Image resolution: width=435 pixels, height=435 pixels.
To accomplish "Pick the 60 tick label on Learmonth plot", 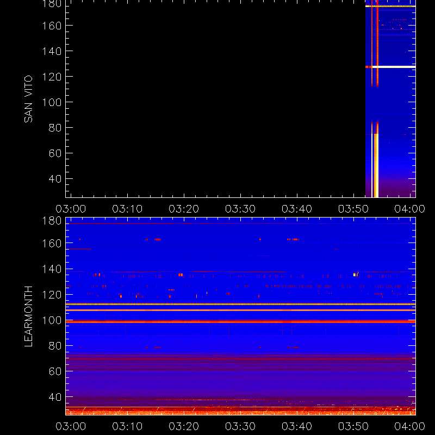I will [x=55, y=371].
